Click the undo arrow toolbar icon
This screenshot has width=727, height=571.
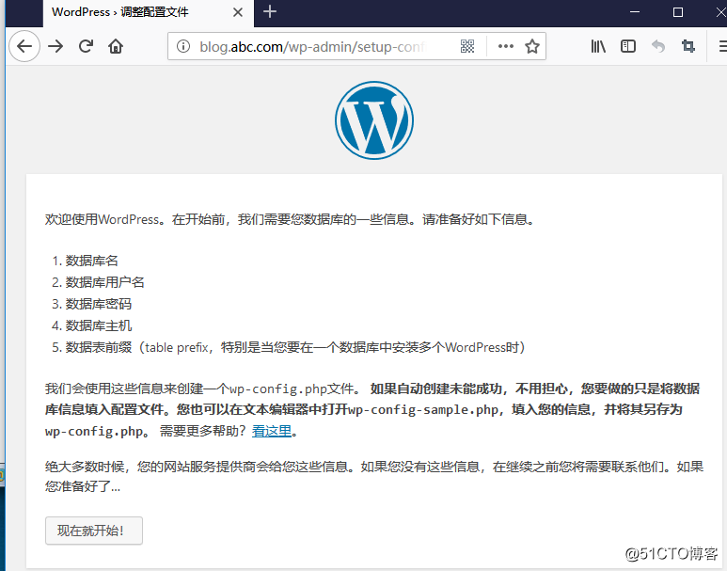coord(658,46)
